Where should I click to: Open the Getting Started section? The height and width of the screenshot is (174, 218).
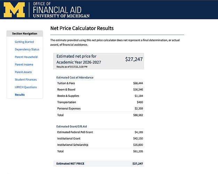point(24,42)
